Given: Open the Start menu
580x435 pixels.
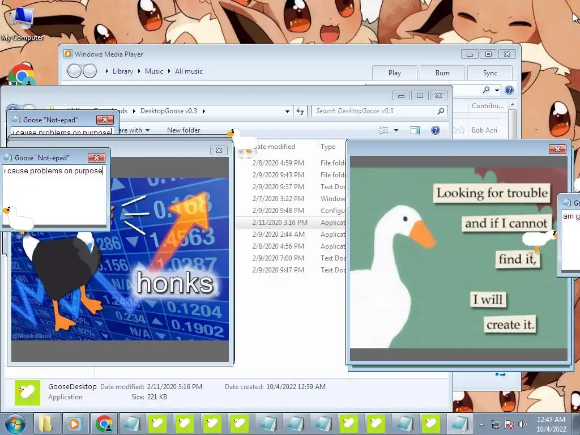Looking at the screenshot, I should 15,424.
